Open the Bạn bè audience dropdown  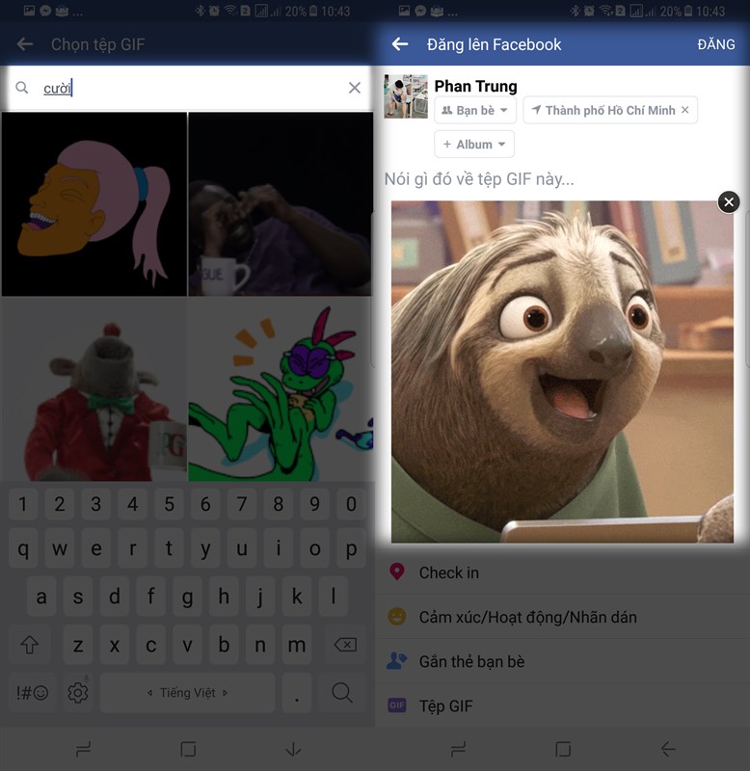point(475,110)
